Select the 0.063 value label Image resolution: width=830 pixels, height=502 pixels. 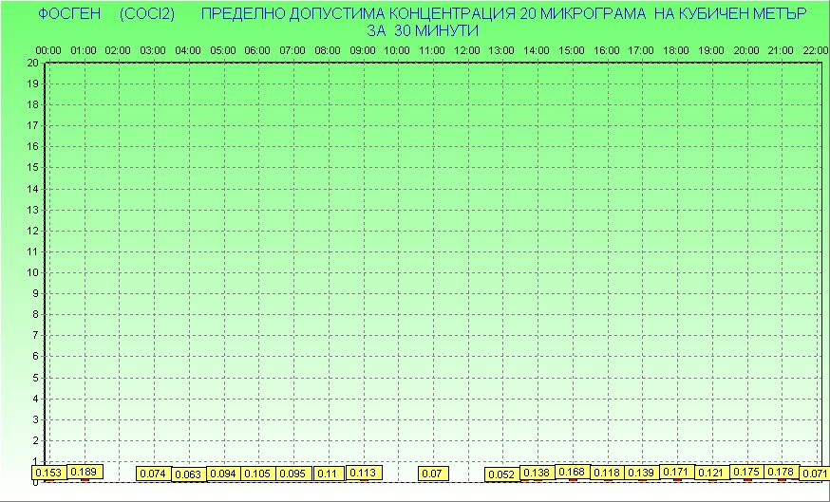[188, 474]
